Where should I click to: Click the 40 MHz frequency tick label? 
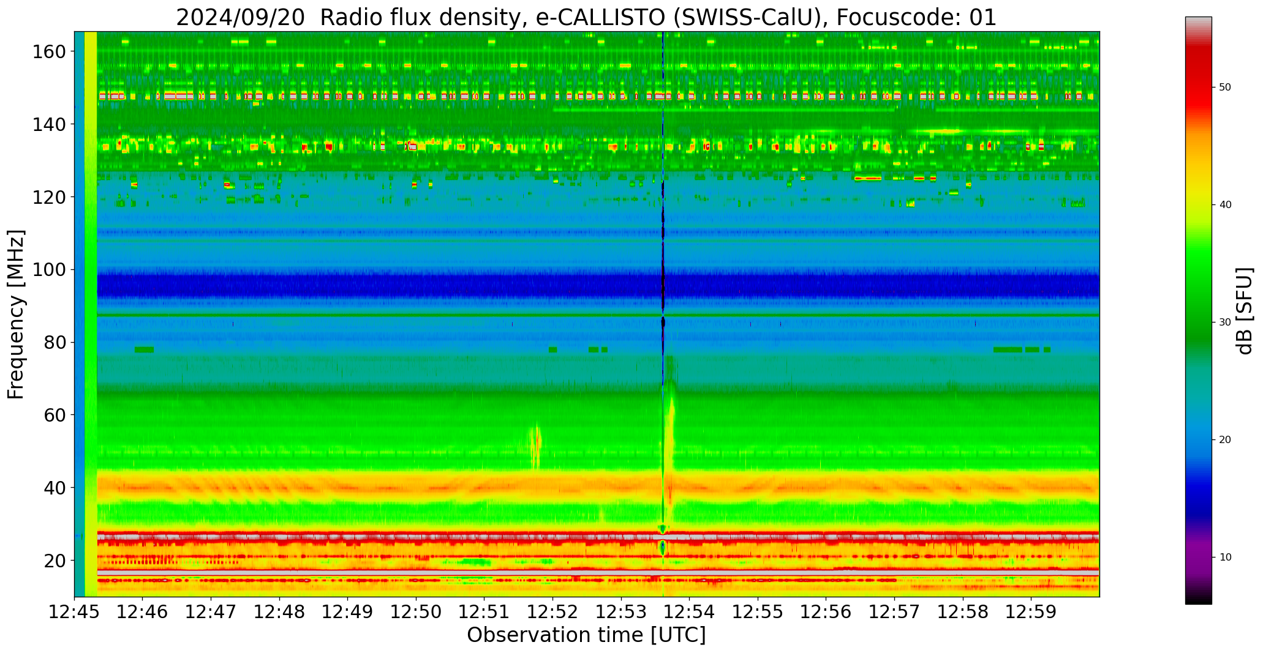(54, 488)
